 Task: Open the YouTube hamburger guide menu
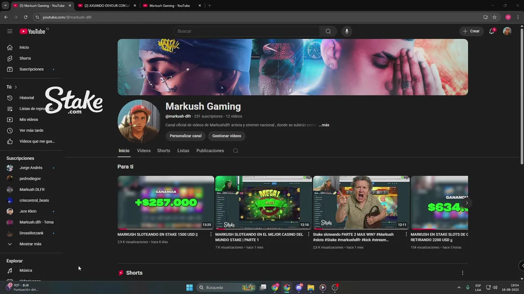click(x=10, y=31)
